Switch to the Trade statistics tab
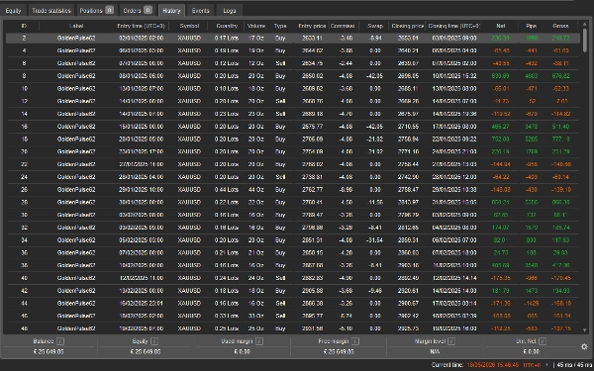594x371 pixels. [51, 11]
